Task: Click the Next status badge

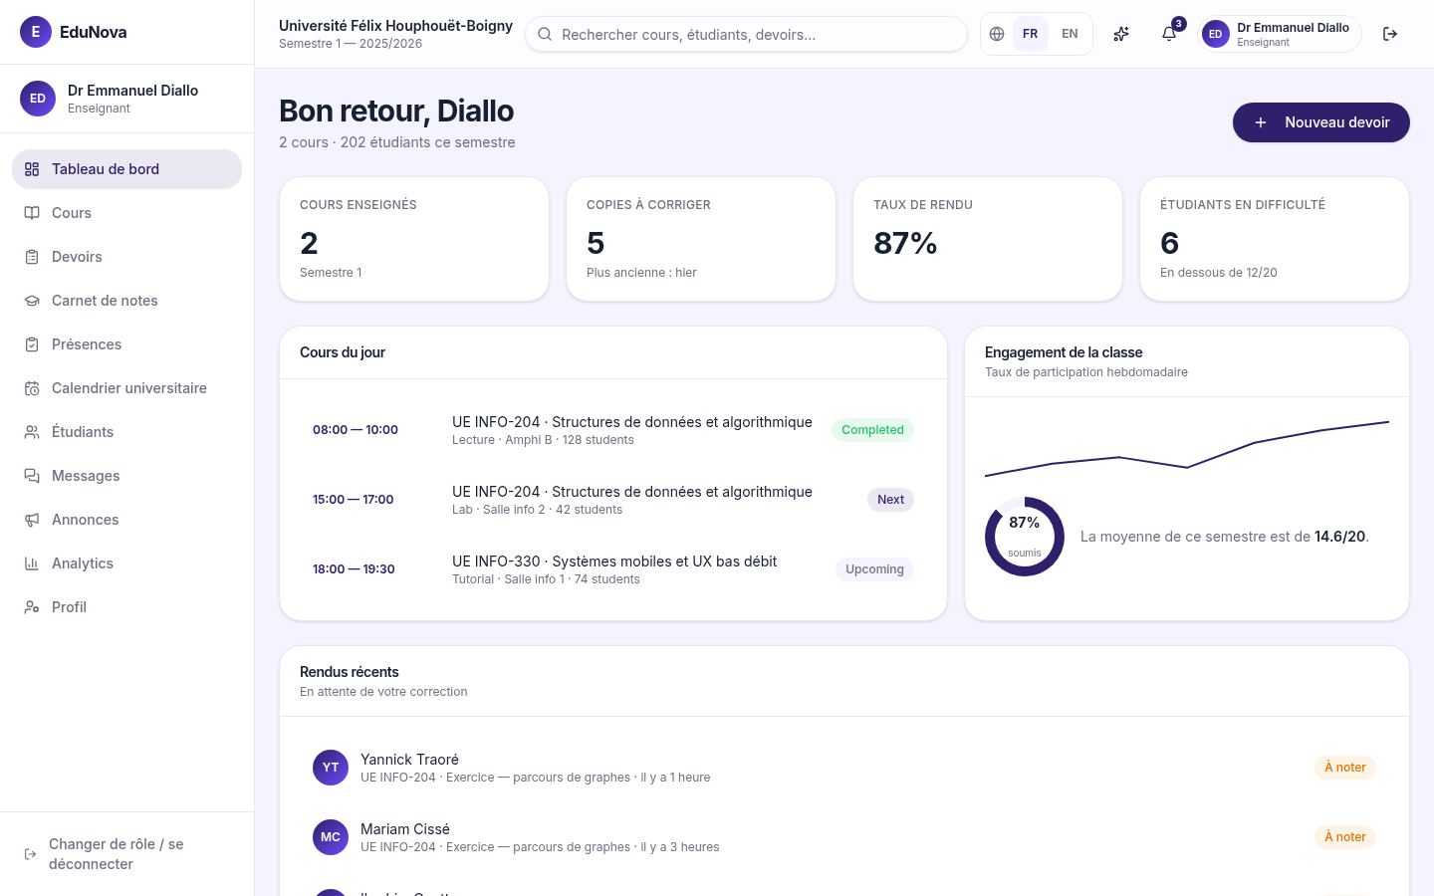Action: coord(890,500)
